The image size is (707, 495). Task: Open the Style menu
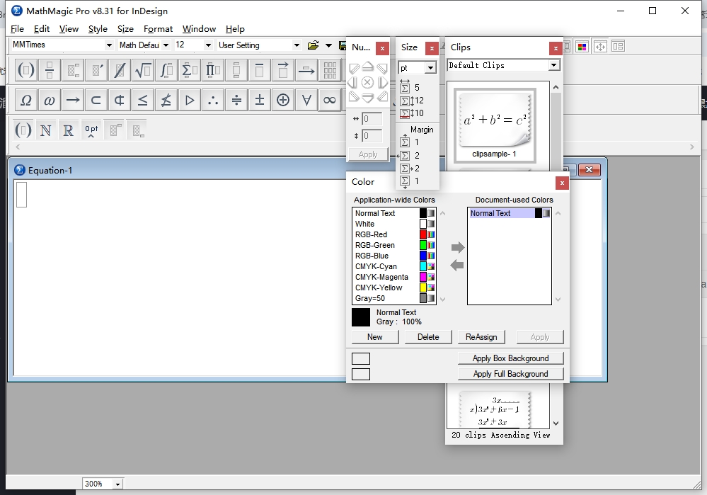97,29
